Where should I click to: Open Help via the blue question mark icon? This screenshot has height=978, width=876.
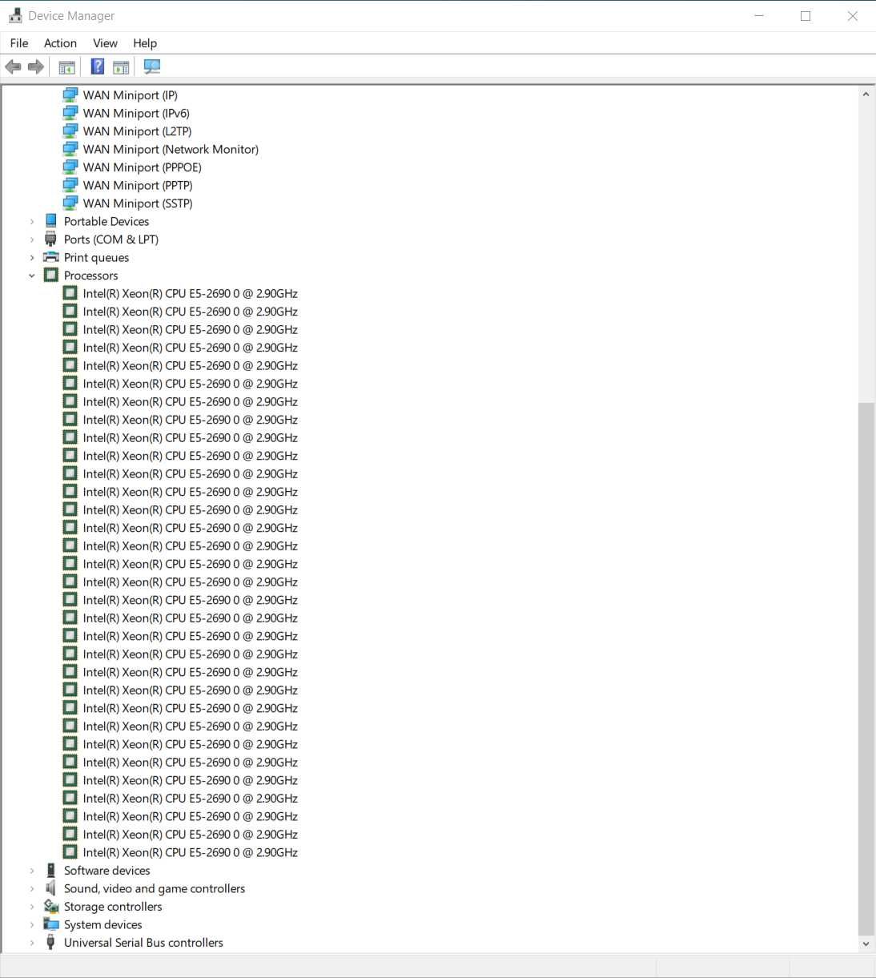pos(98,66)
